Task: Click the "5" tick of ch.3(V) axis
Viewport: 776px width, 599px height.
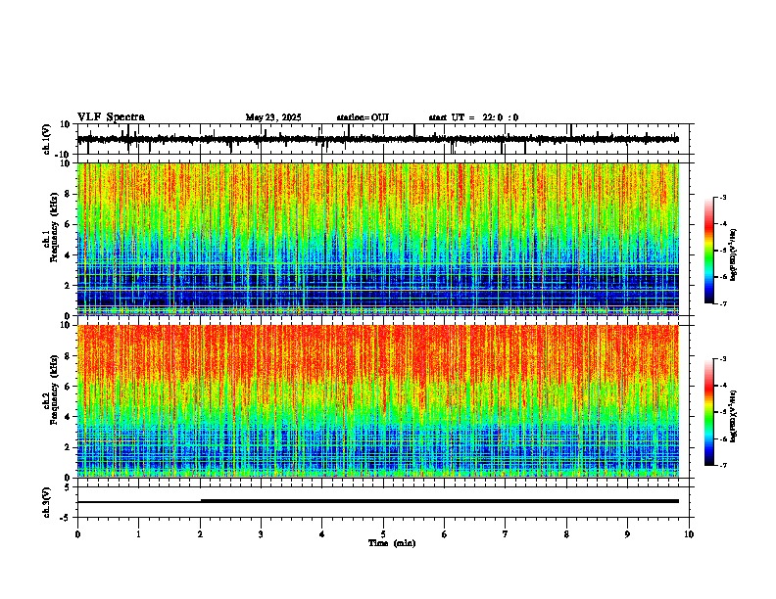Action: (68, 486)
